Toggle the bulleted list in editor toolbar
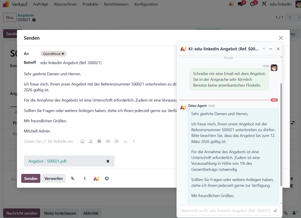This screenshot has height=218, width=301. [108, 141]
